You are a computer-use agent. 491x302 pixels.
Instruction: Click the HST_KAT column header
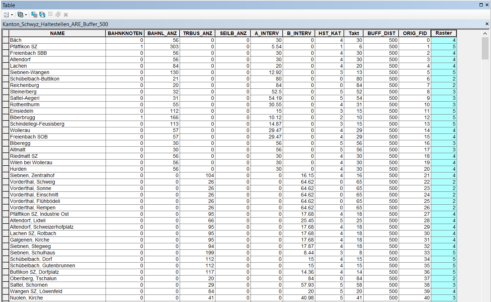[330, 33]
